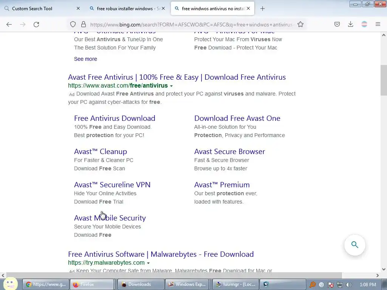Open Avast Premium link
This screenshot has height=290, width=387.
222,185
